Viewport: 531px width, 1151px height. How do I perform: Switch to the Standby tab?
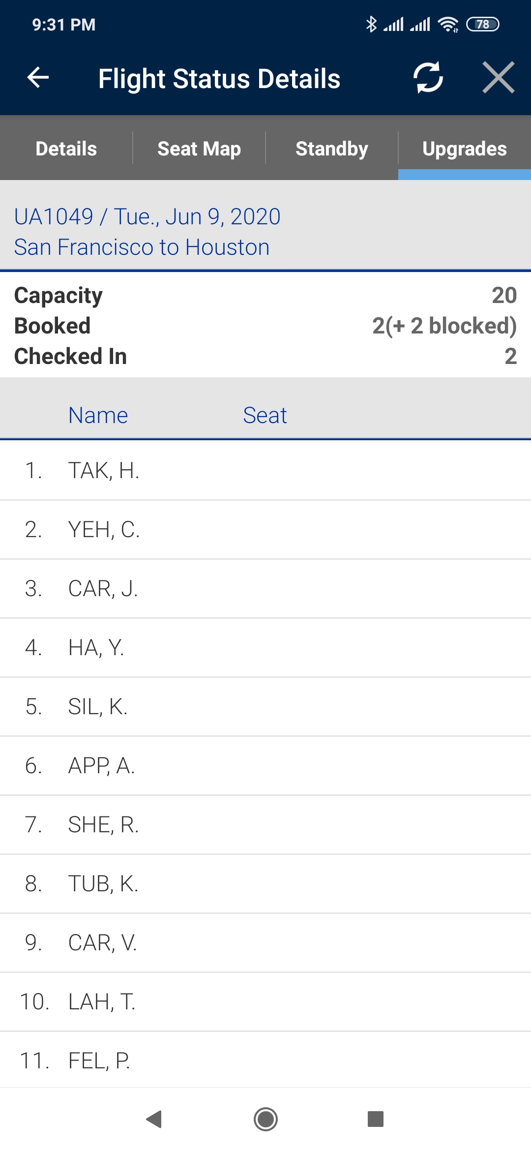pyautogui.click(x=332, y=149)
